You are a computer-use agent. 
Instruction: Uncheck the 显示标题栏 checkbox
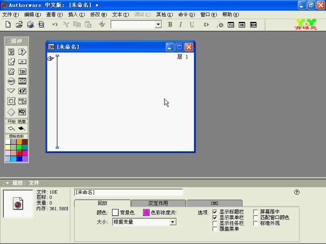point(215,212)
